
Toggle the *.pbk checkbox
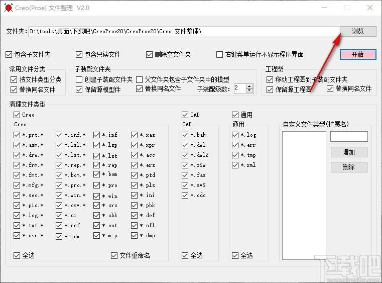134,205
